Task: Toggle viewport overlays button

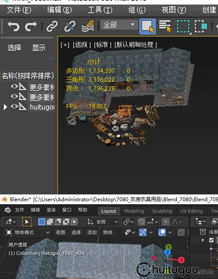Action: [x=162, y=233]
